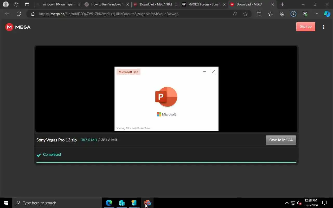Close the active 'Download - MEGA' tab
This screenshot has height=208, width=333.
pyautogui.click(x=273, y=4)
